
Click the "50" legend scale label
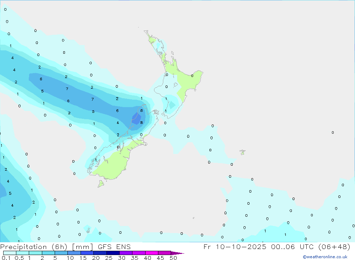[x=173, y=258]
